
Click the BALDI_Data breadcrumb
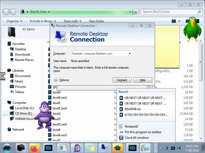38,12
